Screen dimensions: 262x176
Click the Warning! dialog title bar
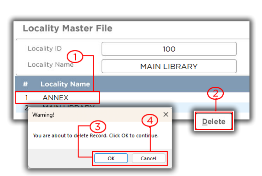tap(94, 115)
